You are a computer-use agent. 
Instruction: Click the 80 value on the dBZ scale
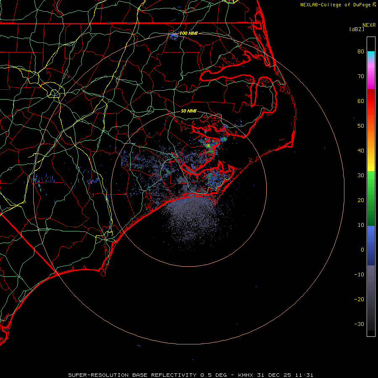(361, 51)
